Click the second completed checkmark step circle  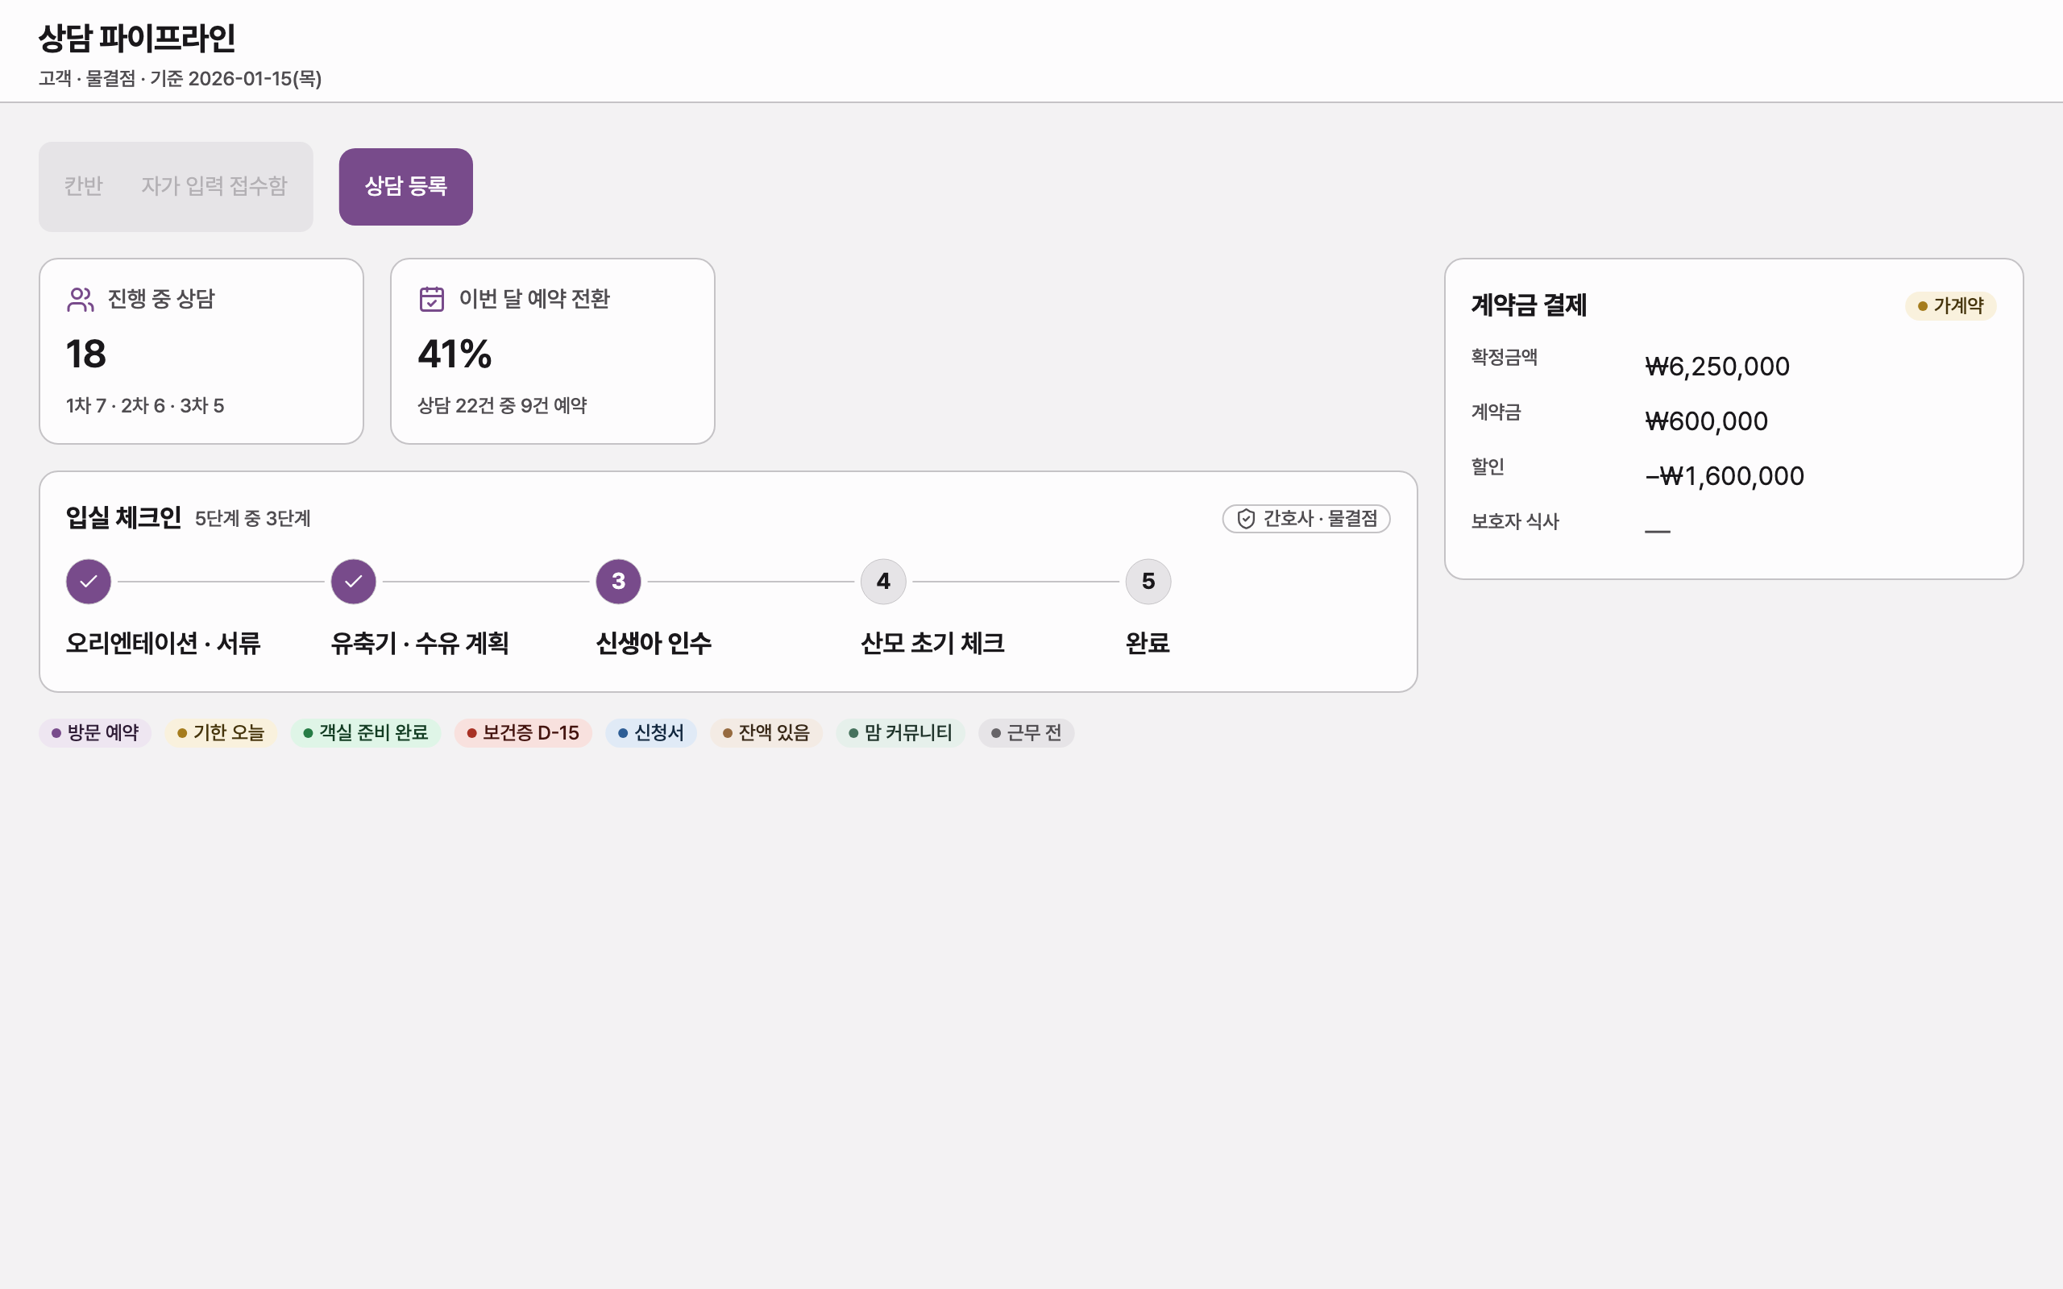pyautogui.click(x=354, y=582)
